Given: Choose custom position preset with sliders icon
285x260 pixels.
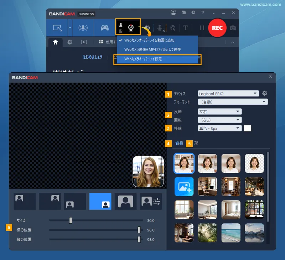Looking at the screenshot, I should click(151, 201).
